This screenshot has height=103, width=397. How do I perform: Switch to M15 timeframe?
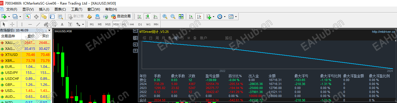point(108,24)
